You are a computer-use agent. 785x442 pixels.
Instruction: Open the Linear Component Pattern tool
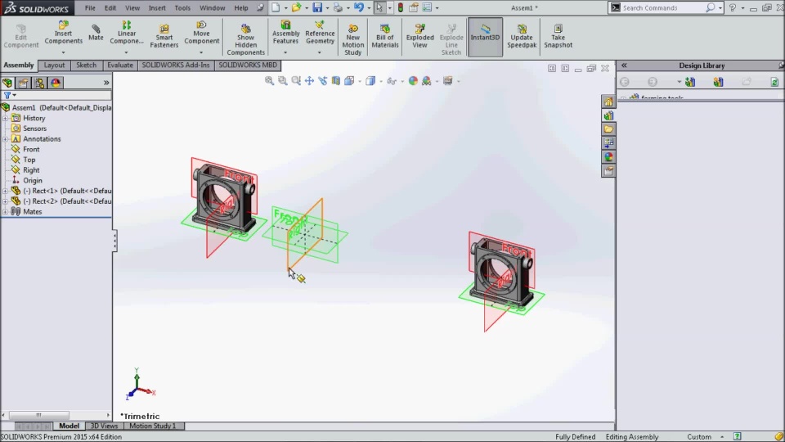(x=127, y=33)
